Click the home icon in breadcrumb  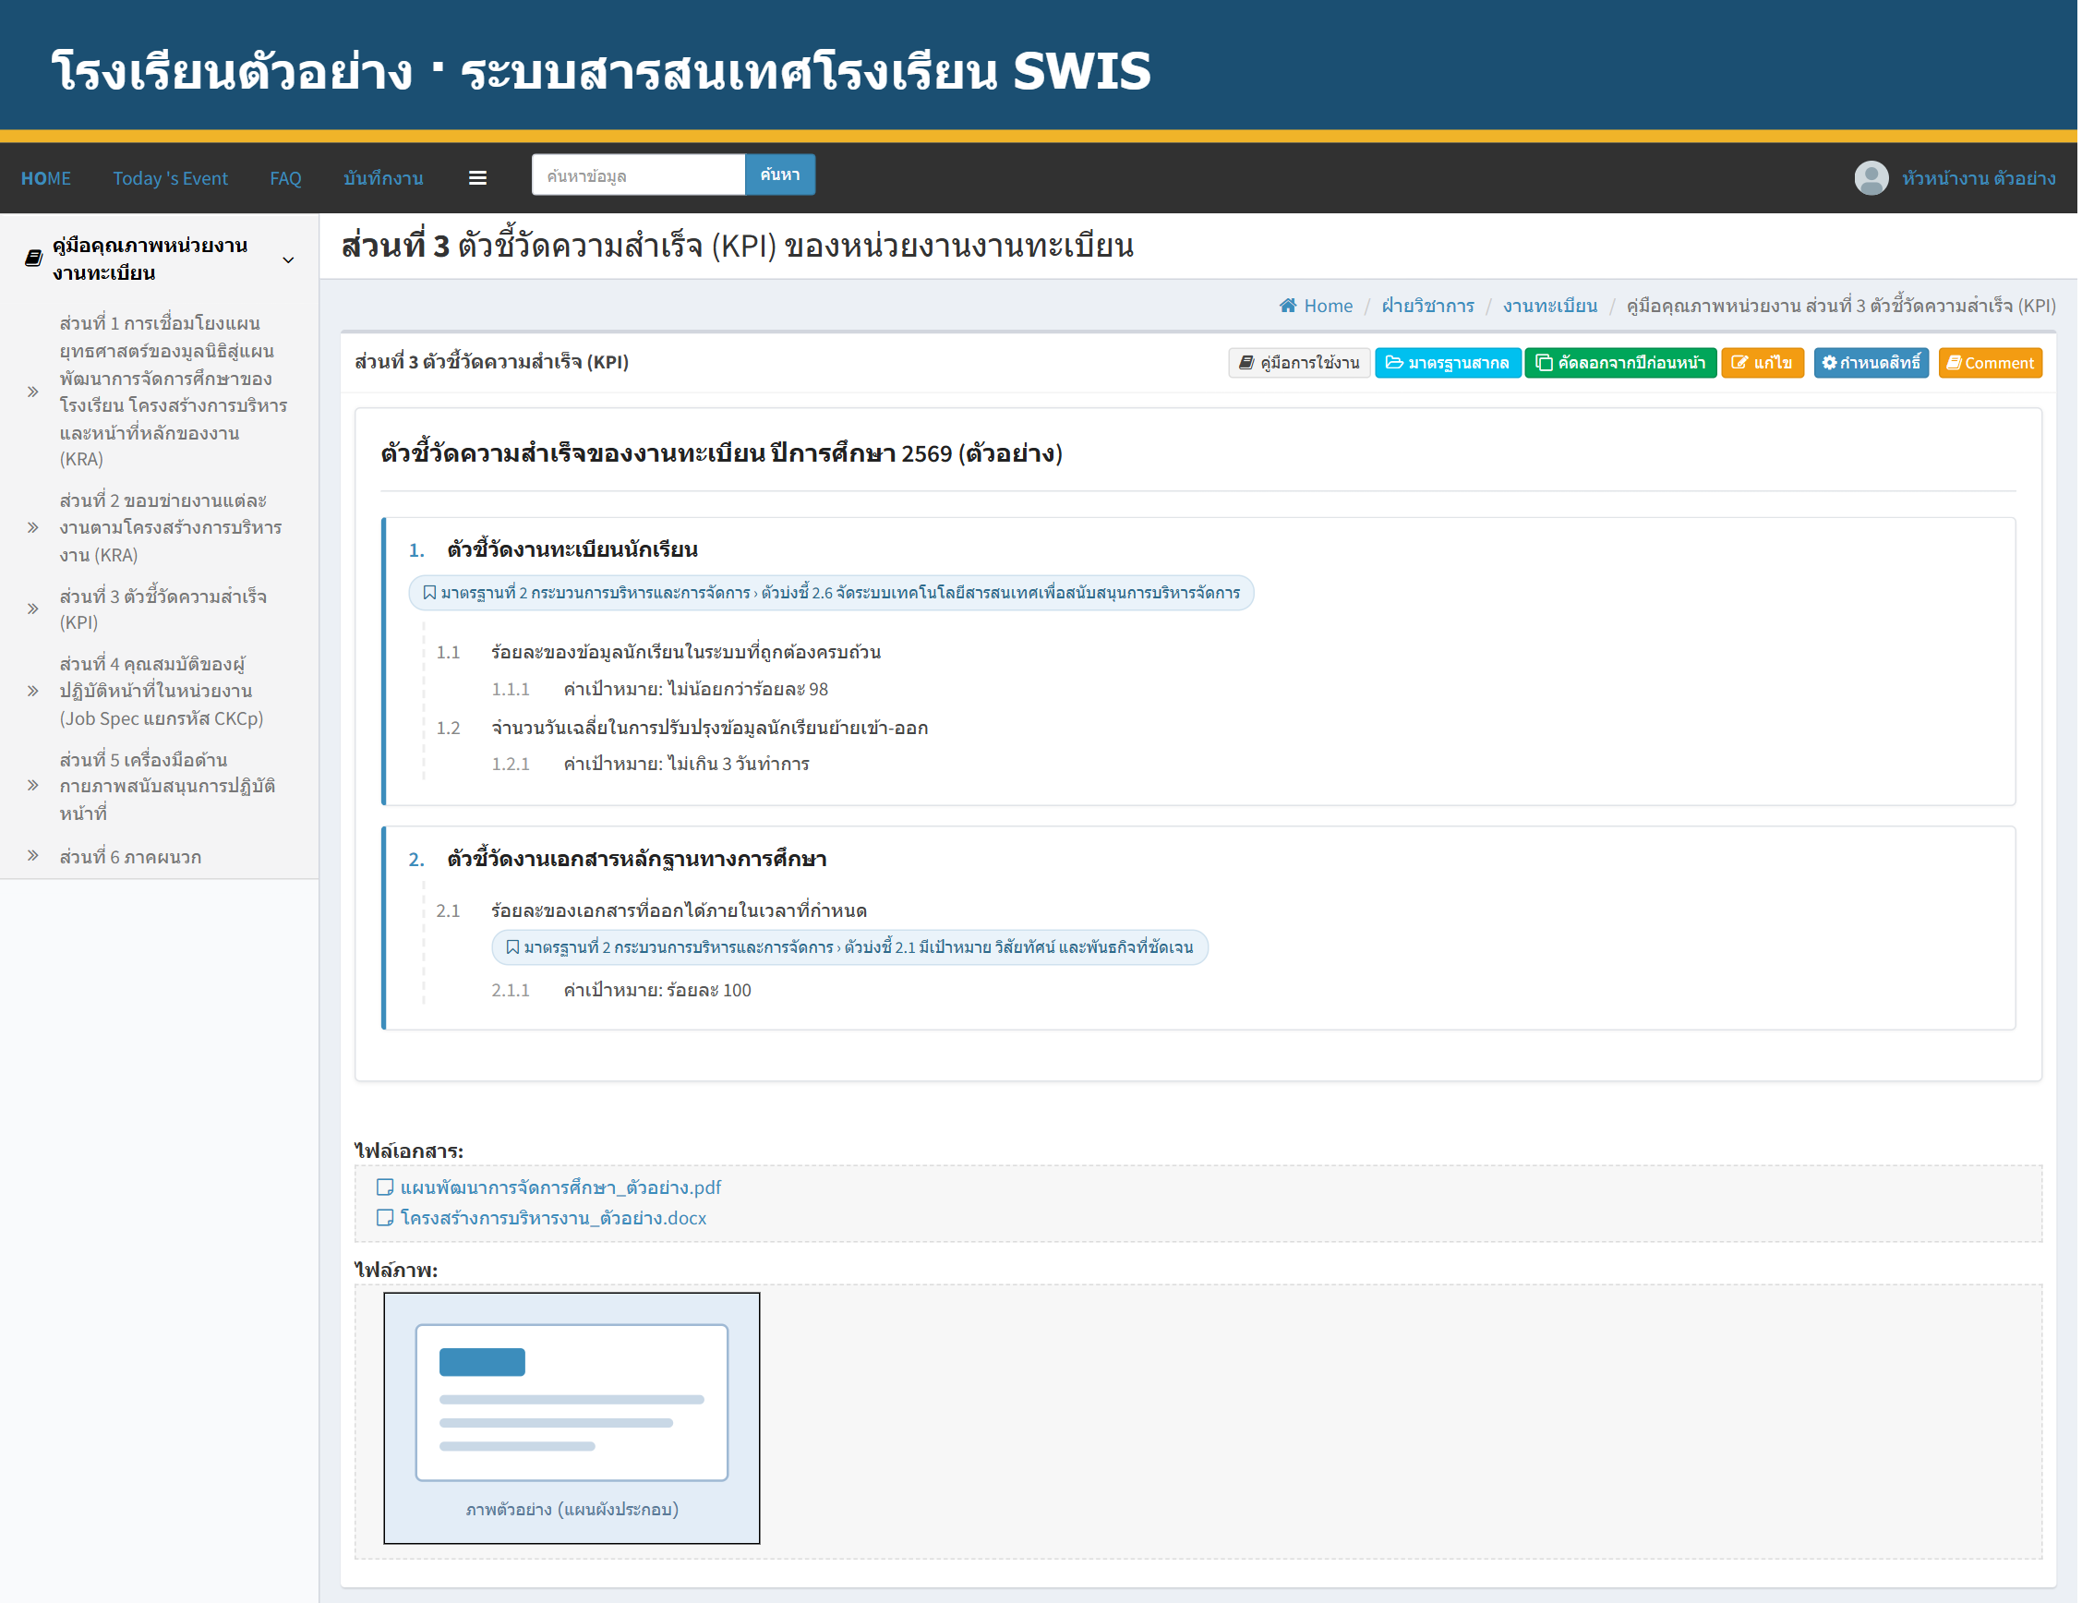[x=1288, y=306]
